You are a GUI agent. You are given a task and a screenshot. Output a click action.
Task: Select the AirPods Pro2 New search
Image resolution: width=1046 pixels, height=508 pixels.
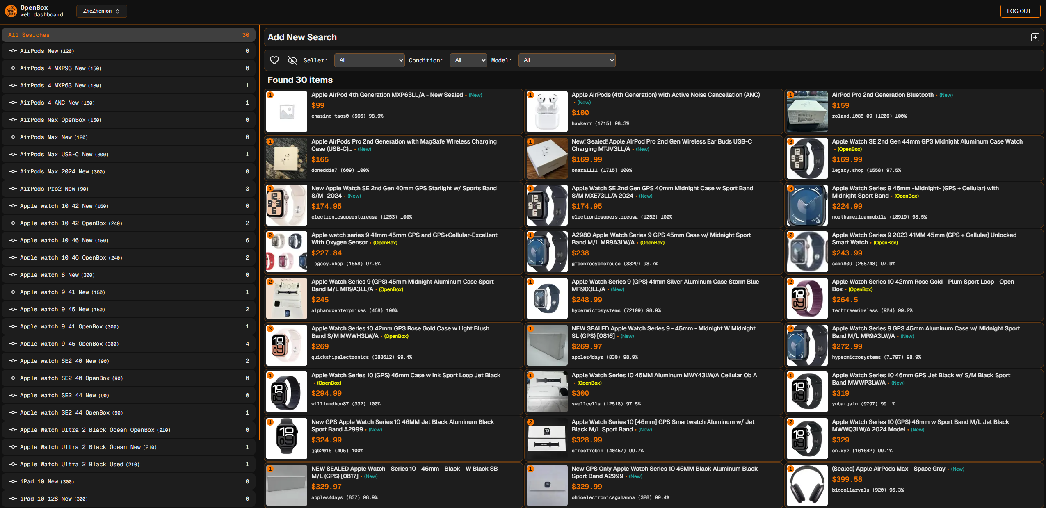128,189
